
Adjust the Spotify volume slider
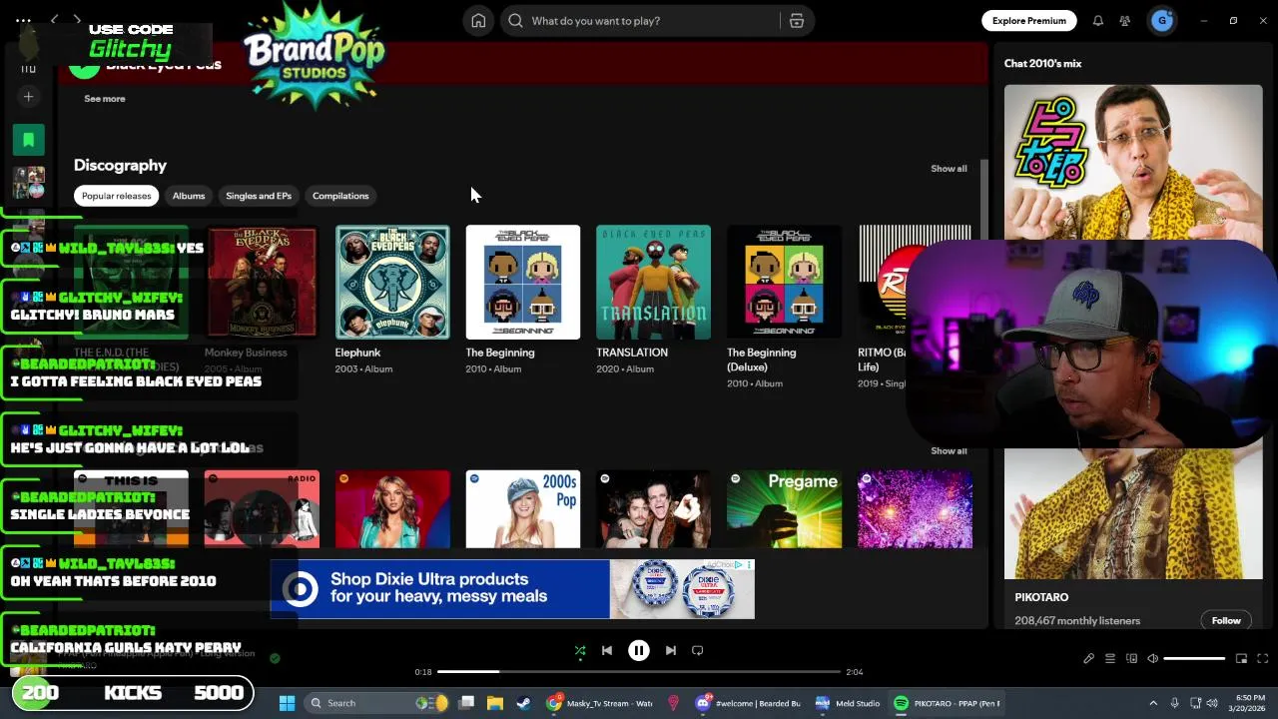(x=1194, y=658)
